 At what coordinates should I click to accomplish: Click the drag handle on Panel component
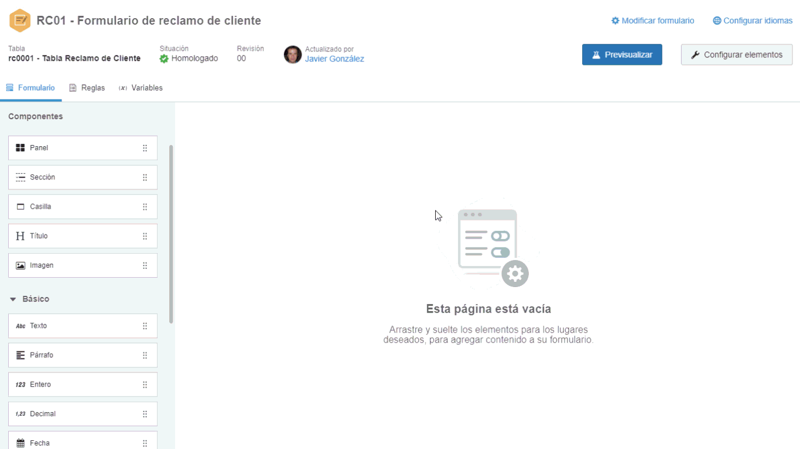coord(145,147)
